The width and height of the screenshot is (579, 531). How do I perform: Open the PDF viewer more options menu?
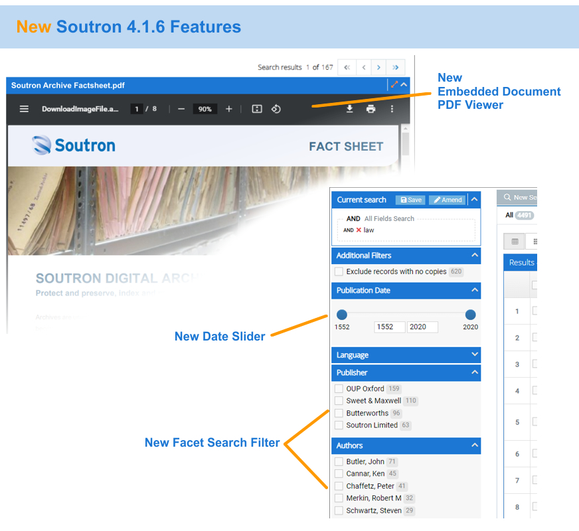392,109
